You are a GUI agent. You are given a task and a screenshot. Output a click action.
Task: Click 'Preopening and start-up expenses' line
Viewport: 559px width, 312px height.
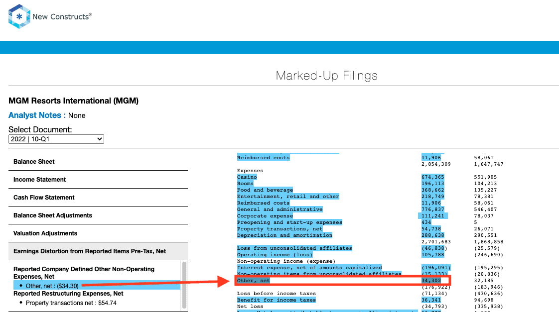coord(289,222)
